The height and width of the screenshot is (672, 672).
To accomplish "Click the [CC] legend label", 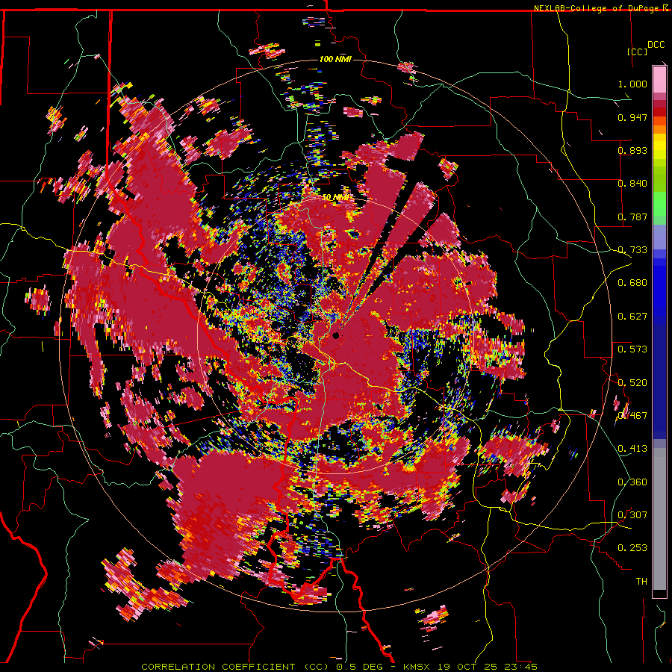I will click(x=638, y=52).
